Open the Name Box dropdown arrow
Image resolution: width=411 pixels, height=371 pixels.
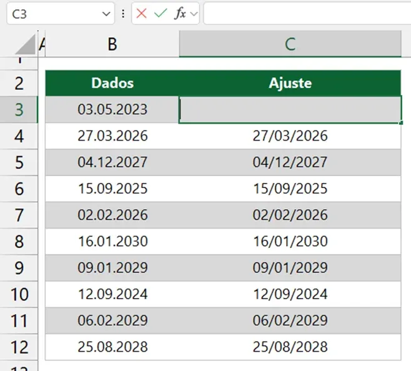106,14
